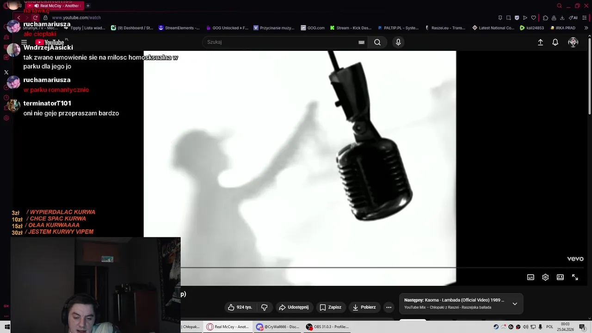Open Opera's flow/send arrow icon
This screenshot has height=333, width=592.
525,18
